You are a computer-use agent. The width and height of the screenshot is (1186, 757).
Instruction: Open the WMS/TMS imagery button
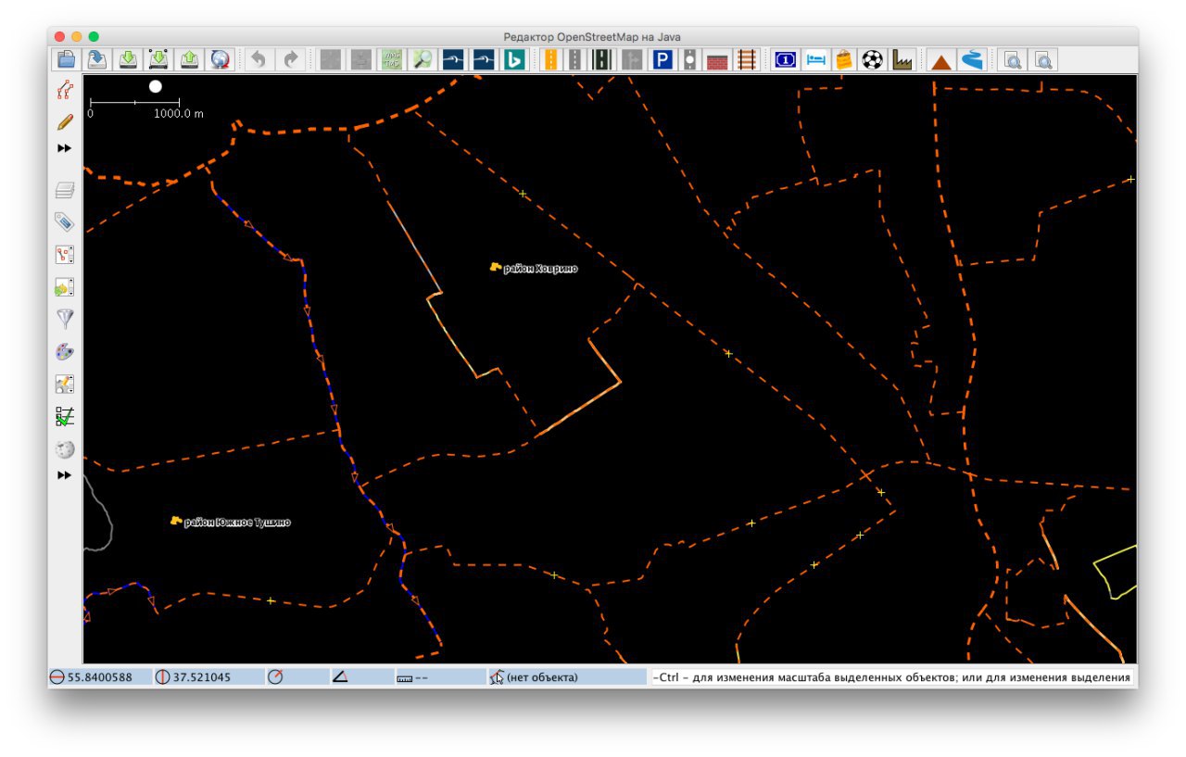coord(392,60)
